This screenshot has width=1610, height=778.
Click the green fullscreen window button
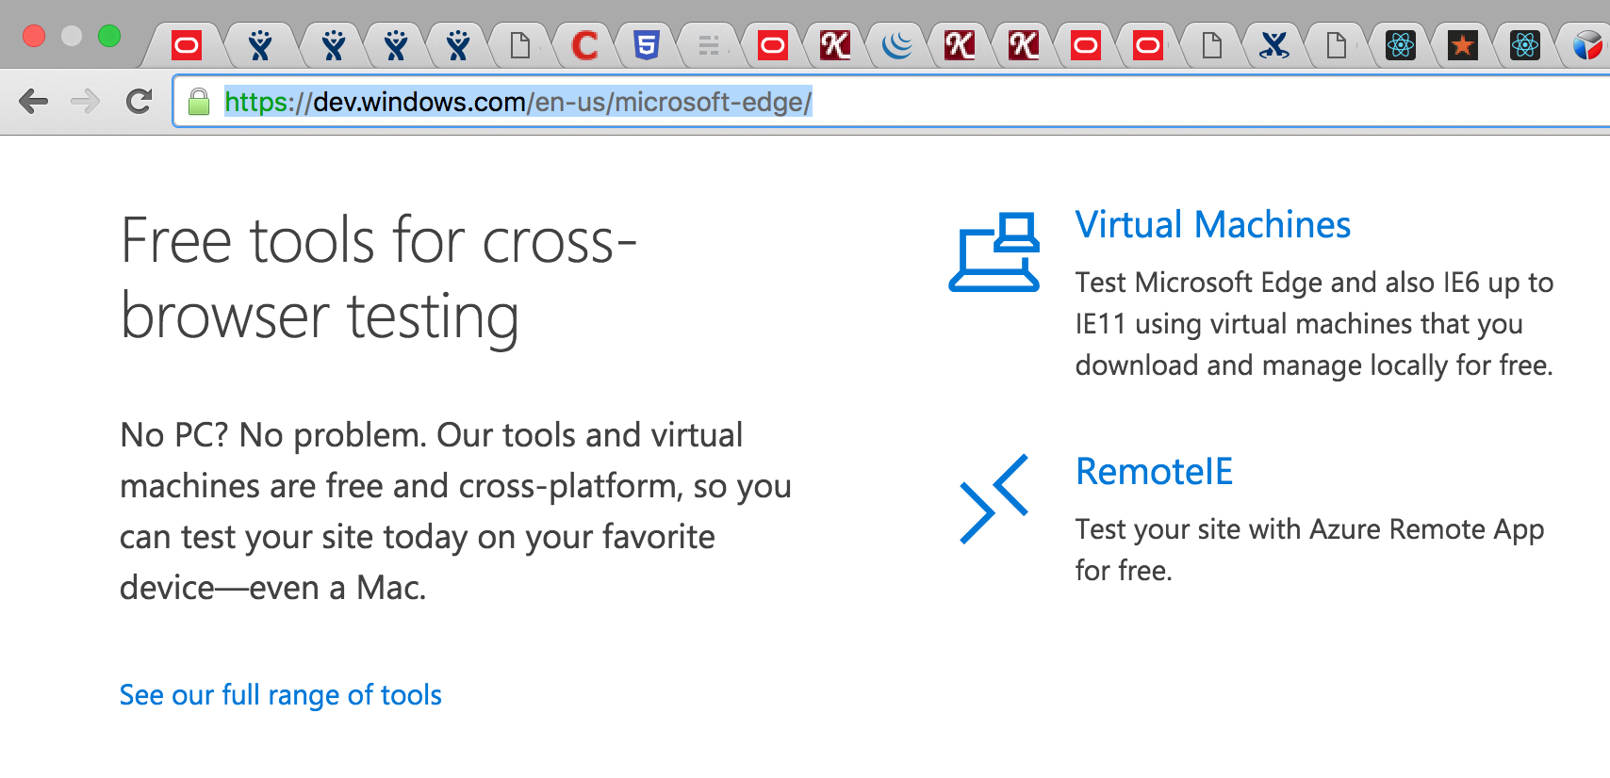coord(109,36)
